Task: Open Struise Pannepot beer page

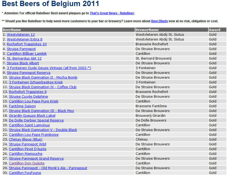Action: pos(21,49)
